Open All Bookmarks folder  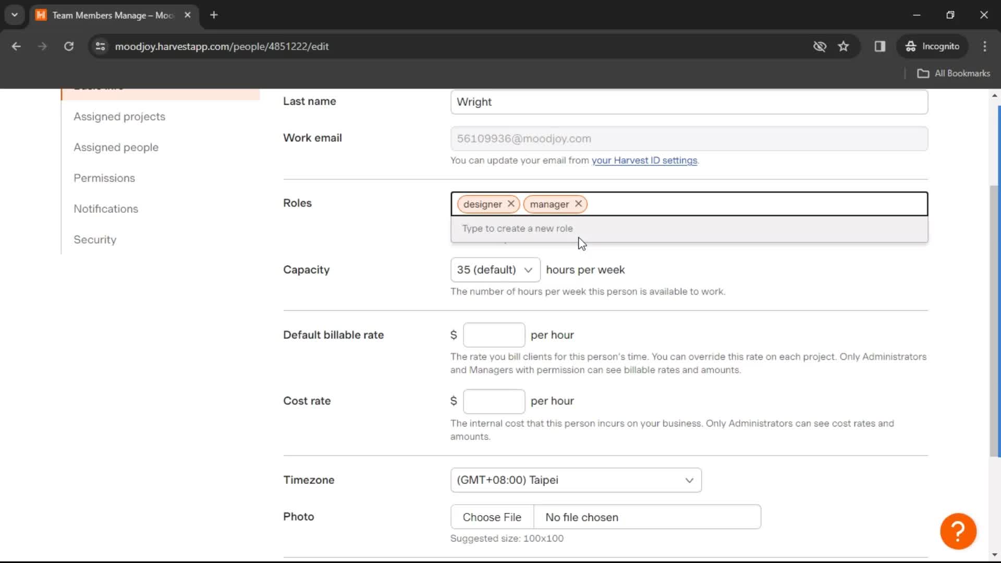[954, 74]
